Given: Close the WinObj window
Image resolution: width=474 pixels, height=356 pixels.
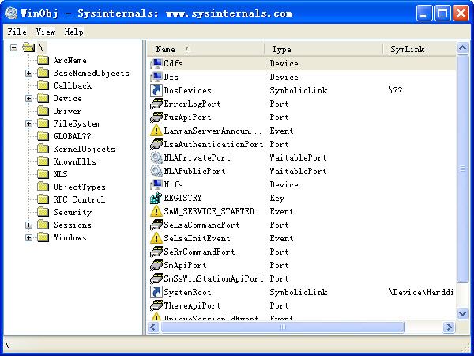Looking at the screenshot, I should pyautogui.click(x=461, y=13).
